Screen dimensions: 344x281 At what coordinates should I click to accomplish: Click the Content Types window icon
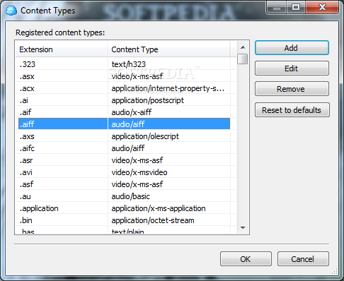[11, 11]
